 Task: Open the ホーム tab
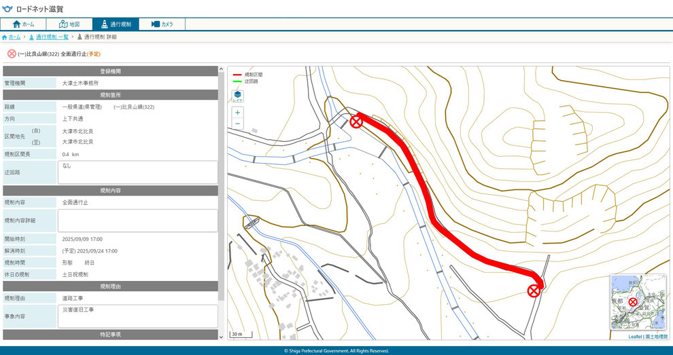click(23, 24)
